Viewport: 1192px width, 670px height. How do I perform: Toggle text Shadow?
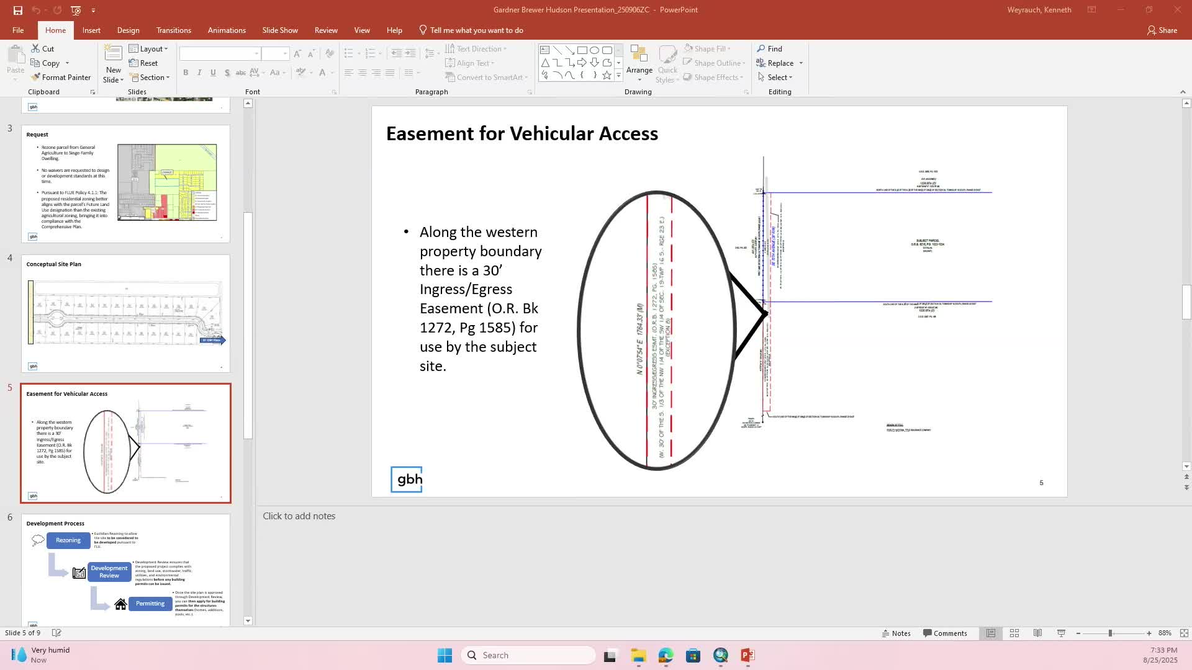click(x=227, y=73)
